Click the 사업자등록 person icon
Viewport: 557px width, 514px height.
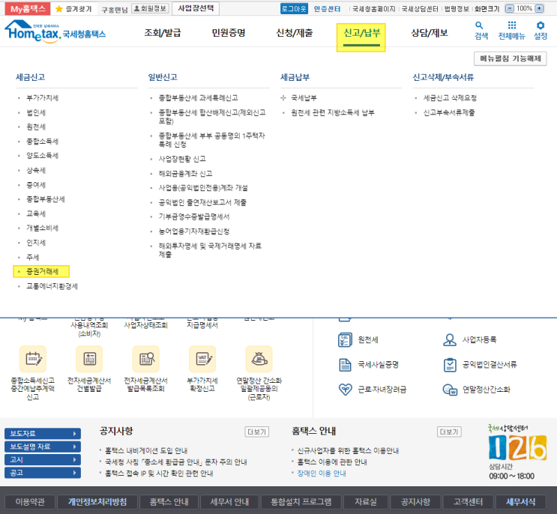[x=450, y=339]
